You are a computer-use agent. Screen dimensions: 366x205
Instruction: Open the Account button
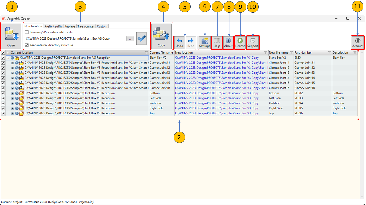coord(358,42)
